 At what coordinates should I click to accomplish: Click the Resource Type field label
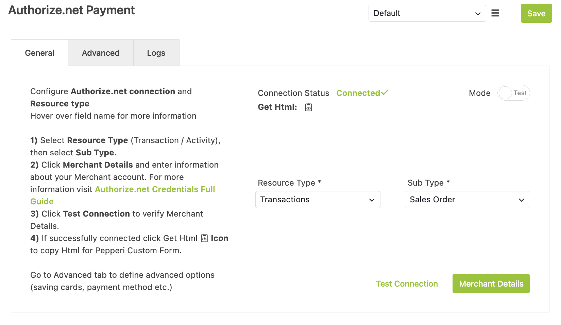click(289, 183)
